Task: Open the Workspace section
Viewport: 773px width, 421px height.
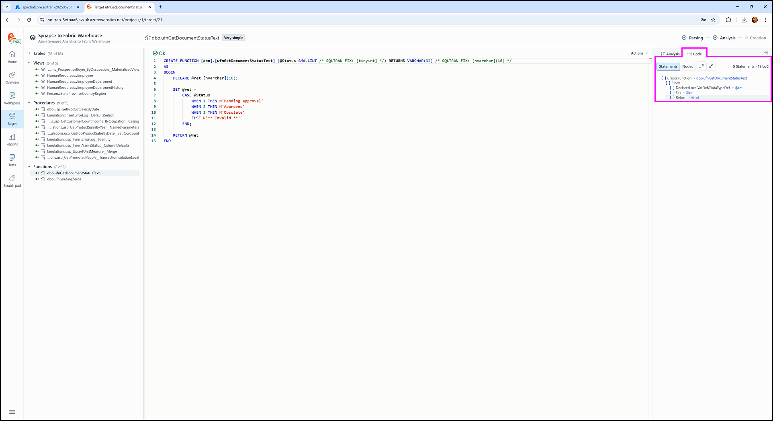Action: click(12, 98)
